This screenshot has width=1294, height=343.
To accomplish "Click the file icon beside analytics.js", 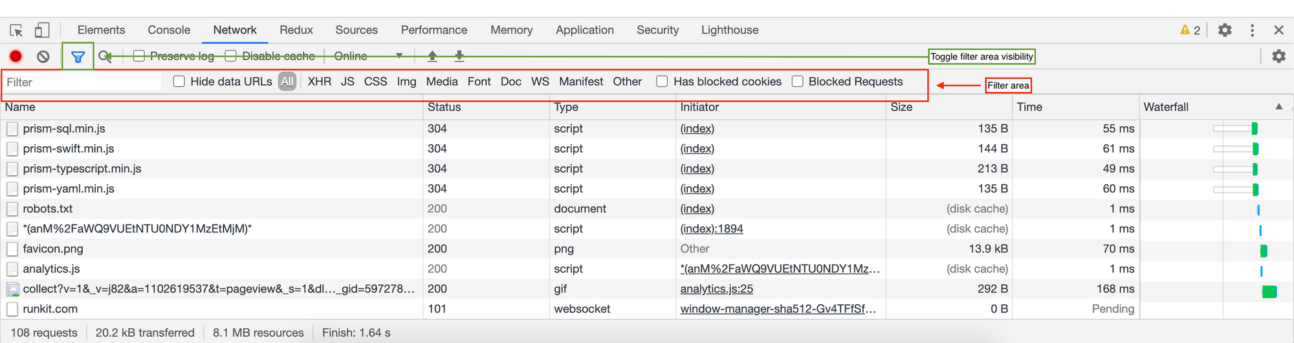I will coord(12,269).
